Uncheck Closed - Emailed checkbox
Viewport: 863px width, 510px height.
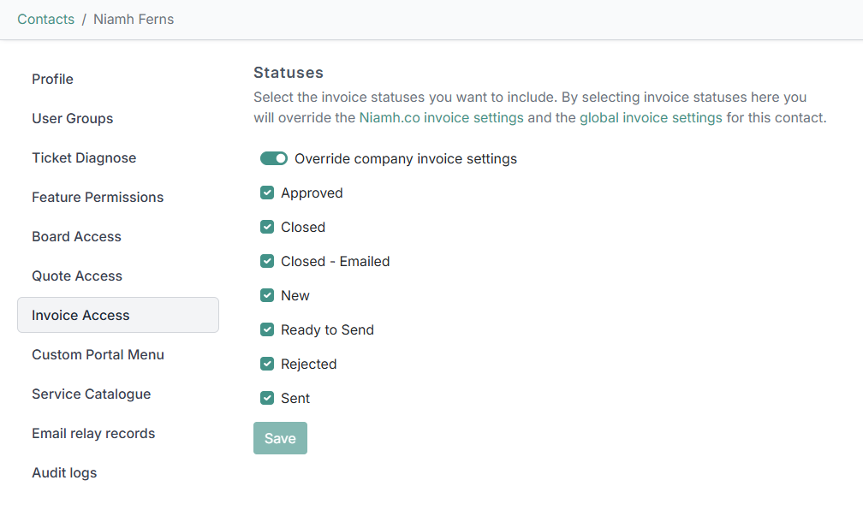(267, 261)
